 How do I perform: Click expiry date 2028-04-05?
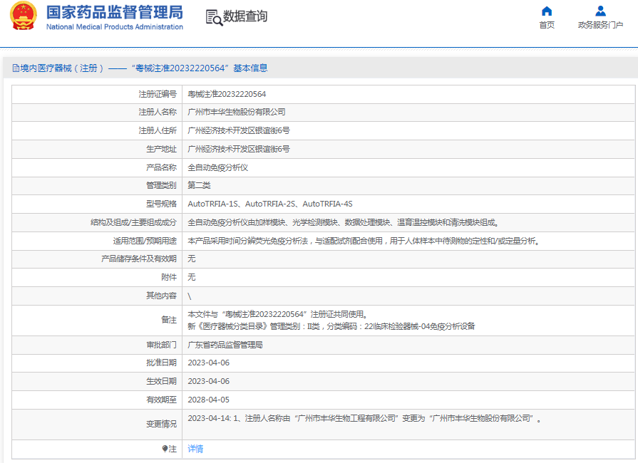[208, 400]
